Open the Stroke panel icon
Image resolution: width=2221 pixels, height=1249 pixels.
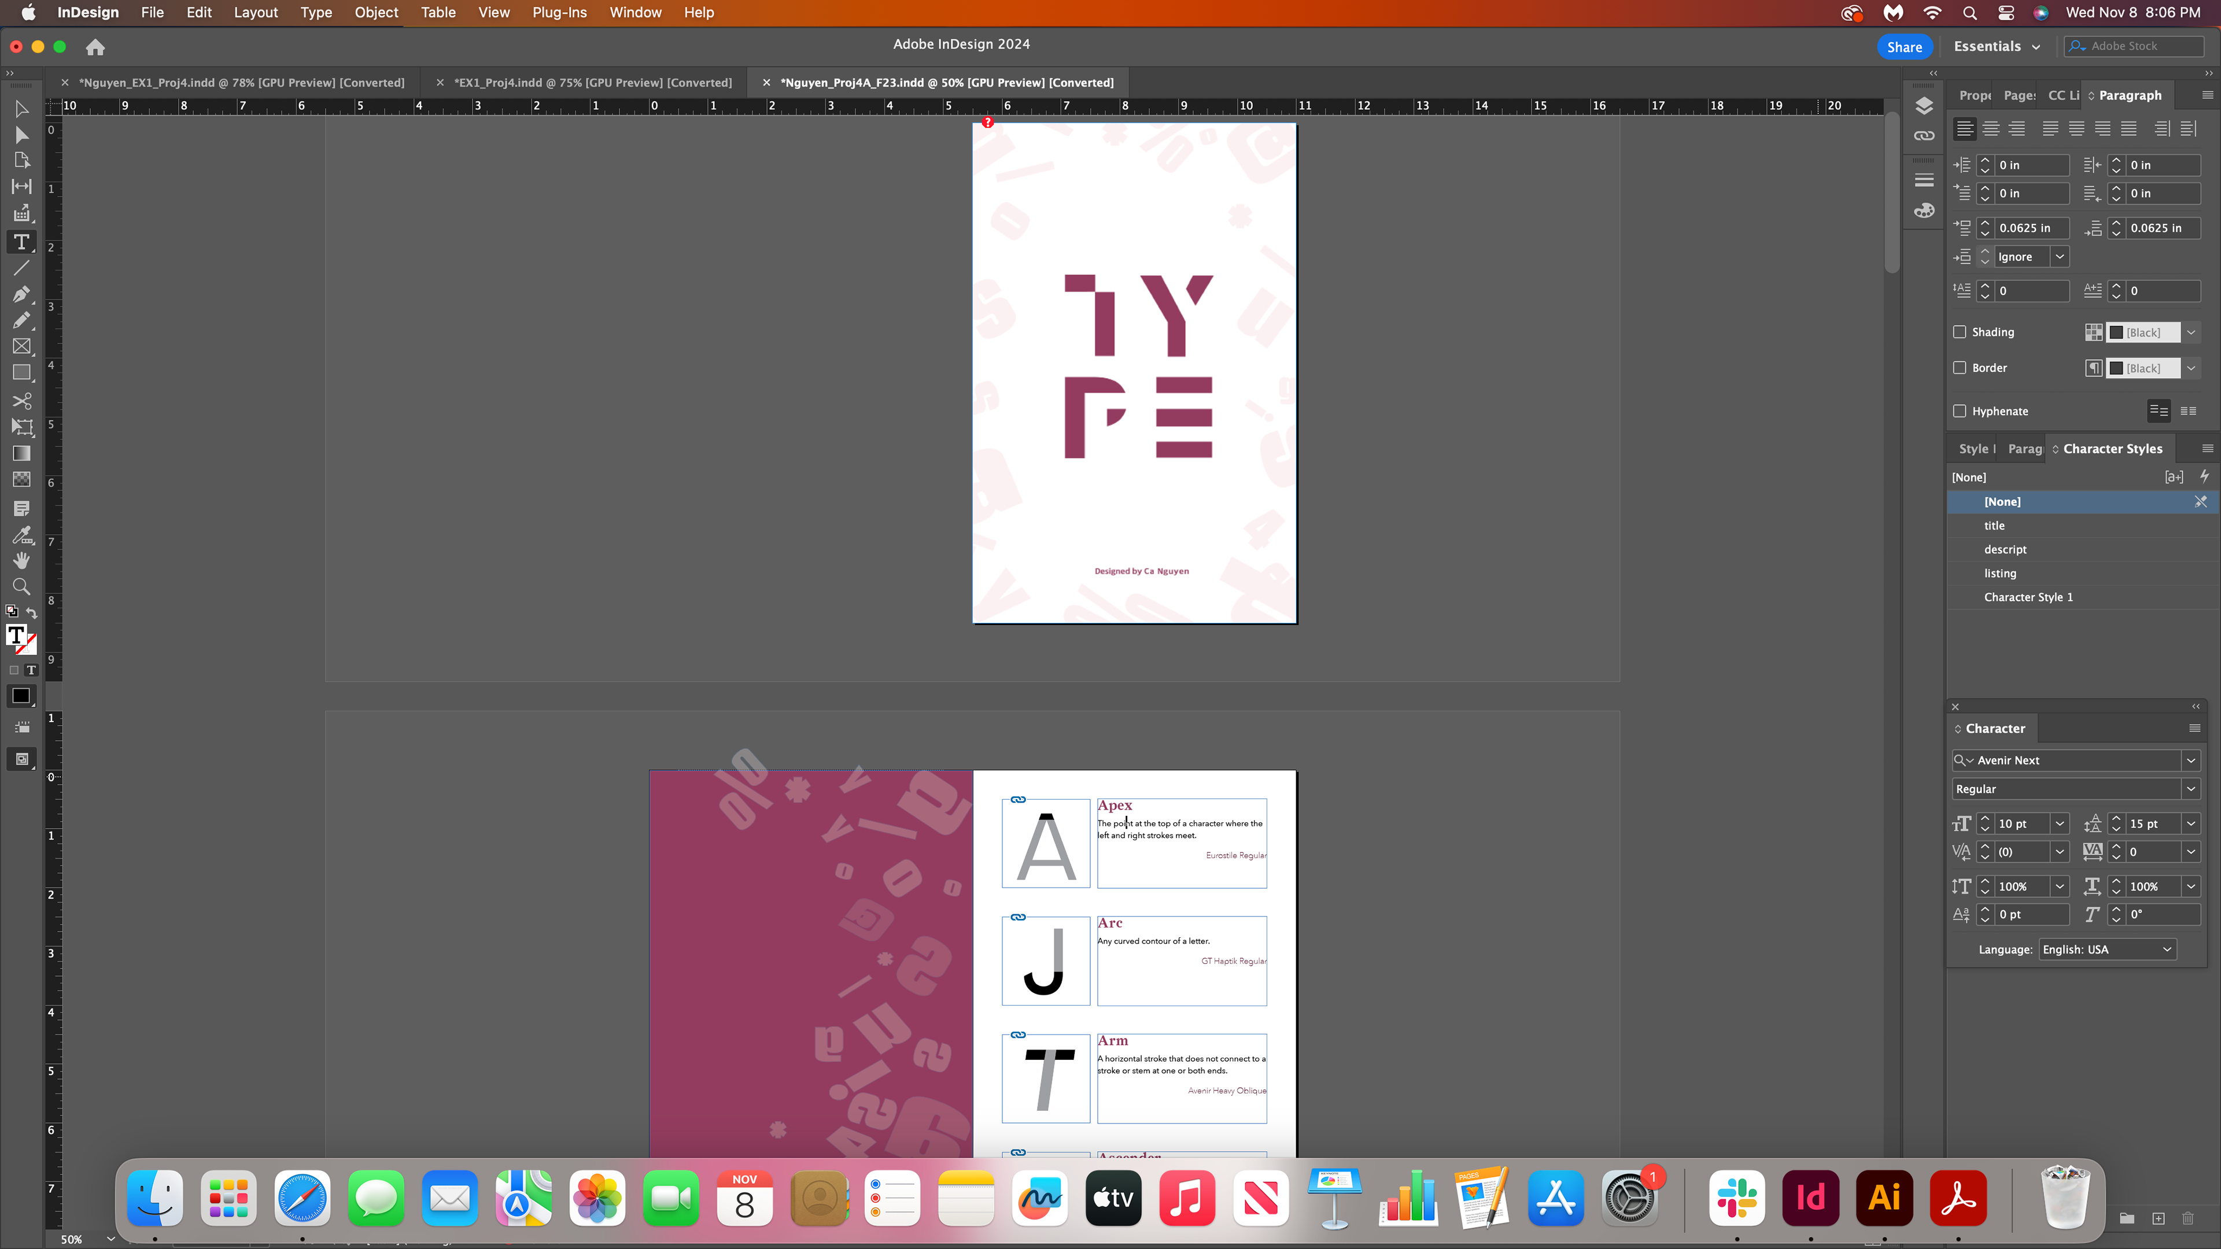coord(1924,180)
